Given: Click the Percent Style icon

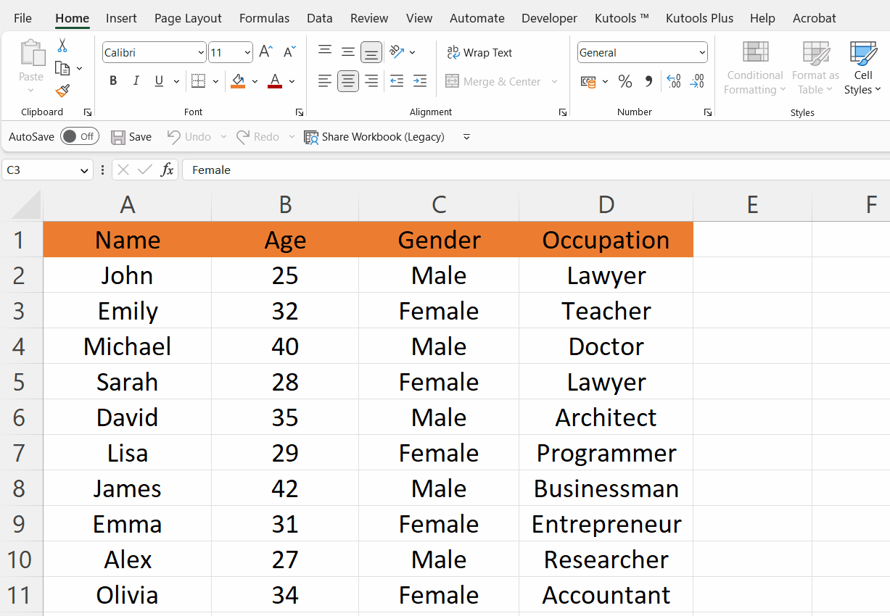Looking at the screenshot, I should coord(625,82).
